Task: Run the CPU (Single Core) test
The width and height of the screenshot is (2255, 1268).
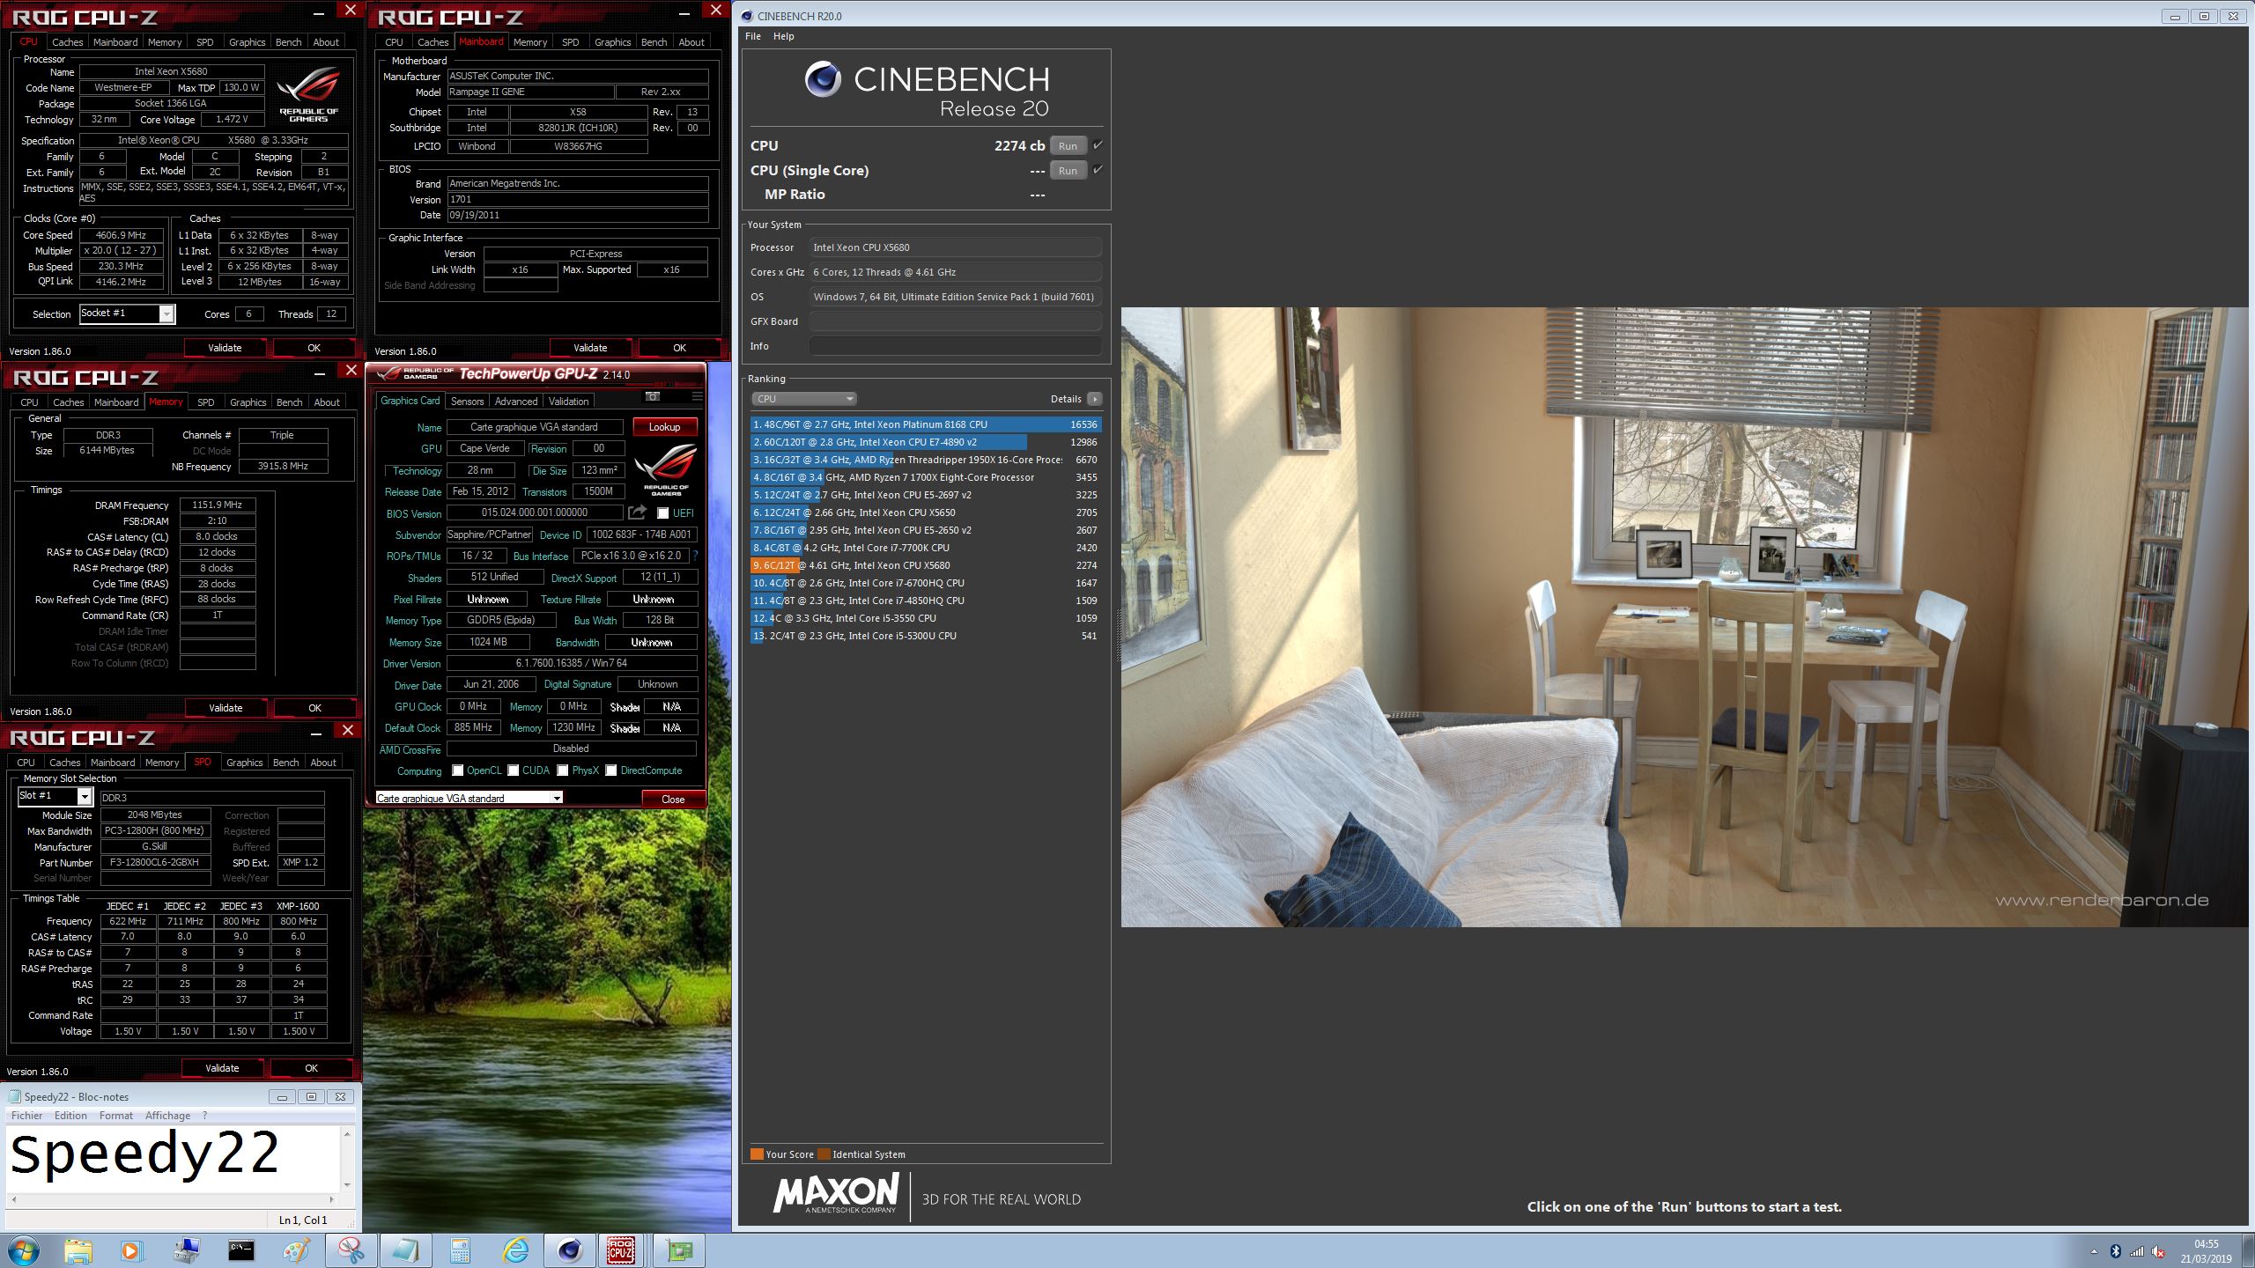Action: [x=1068, y=171]
